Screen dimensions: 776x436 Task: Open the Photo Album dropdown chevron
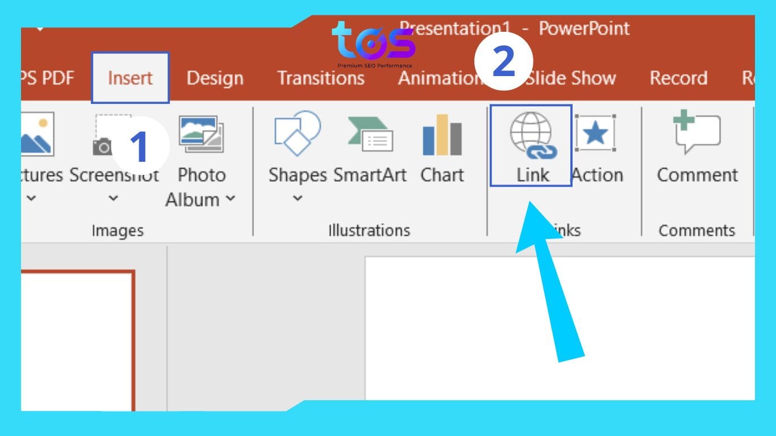pos(230,199)
